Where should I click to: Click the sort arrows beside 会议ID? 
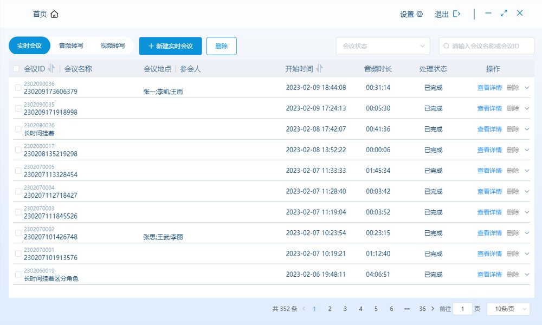pyautogui.click(x=51, y=69)
